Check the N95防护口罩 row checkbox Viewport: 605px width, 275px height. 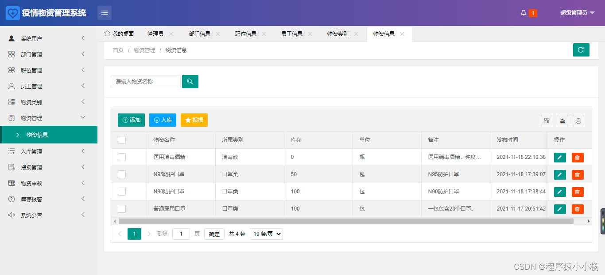122,174
